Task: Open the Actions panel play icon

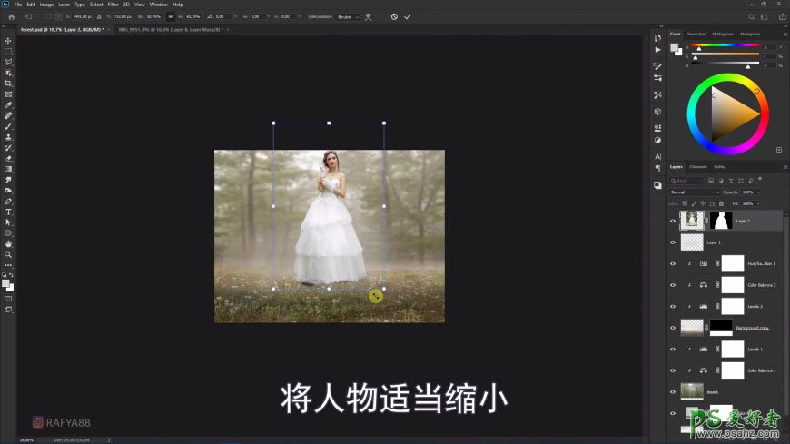Action: tap(657, 50)
